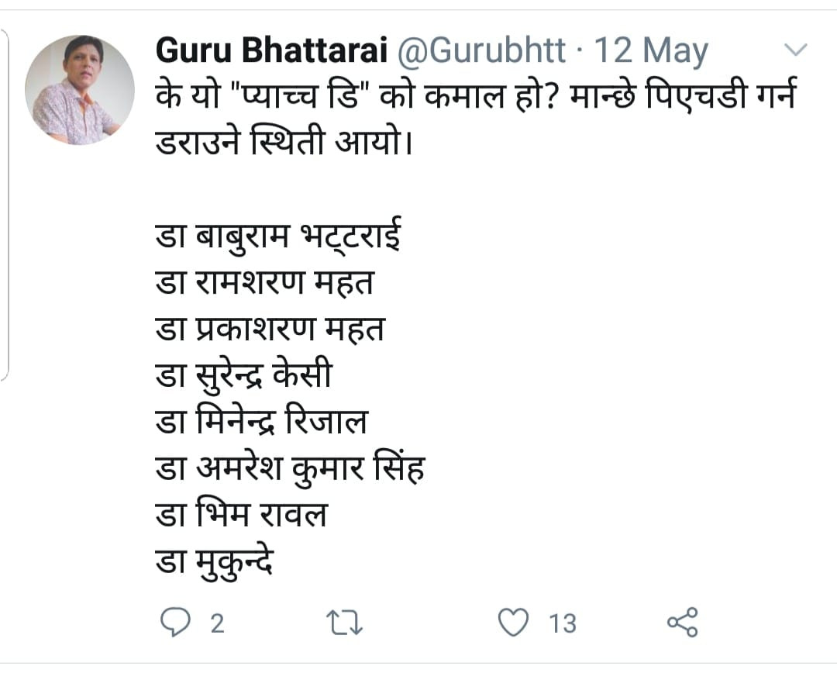Click the like count number 13
This screenshot has height=673, width=837.
[563, 623]
